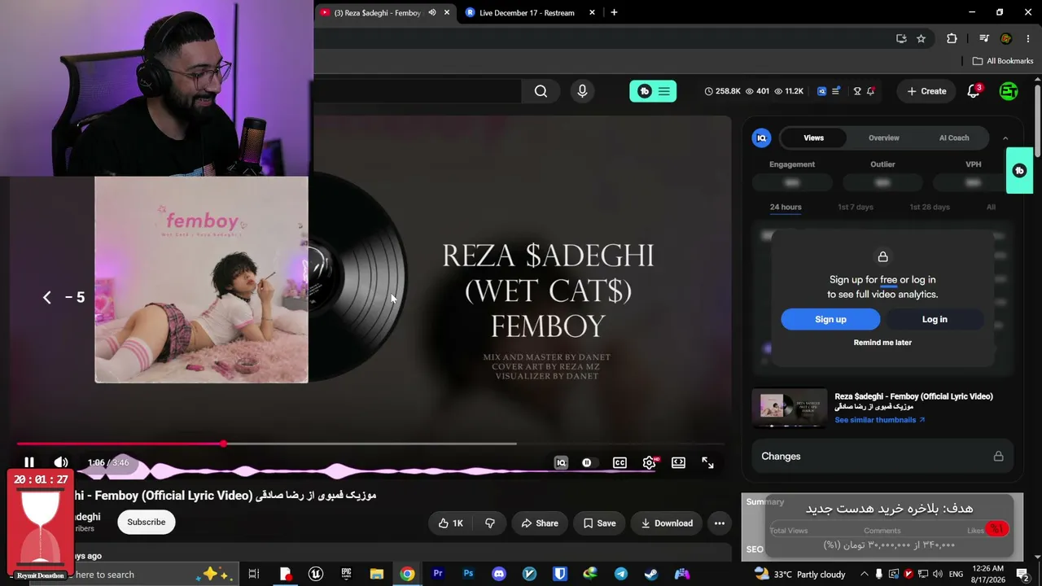Pause the video playback
Screen dimensions: 1042x586
click(x=29, y=462)
